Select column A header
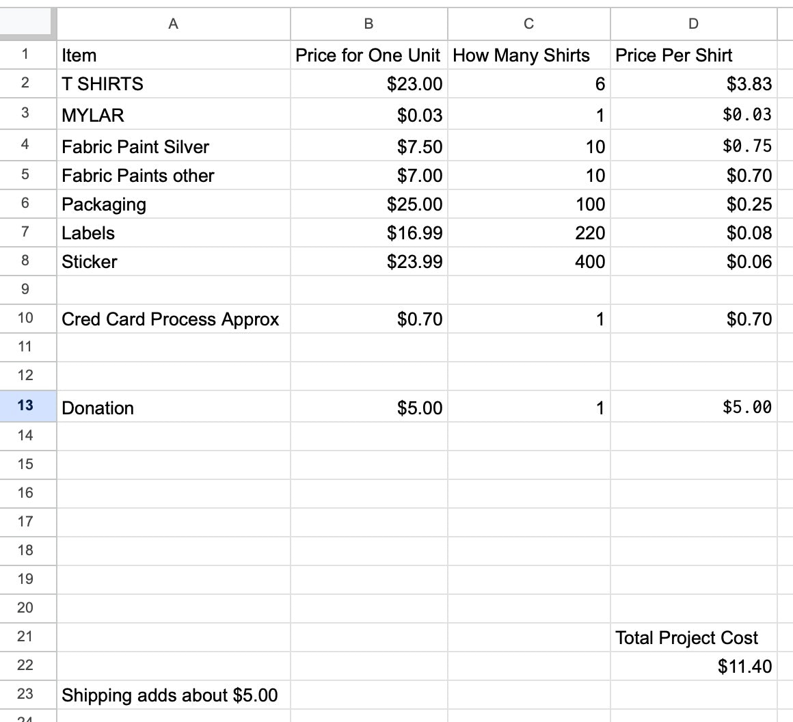793x722 pixels. 173,24
